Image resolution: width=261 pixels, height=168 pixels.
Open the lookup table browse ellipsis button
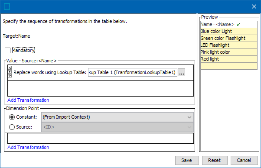(181, 72)
